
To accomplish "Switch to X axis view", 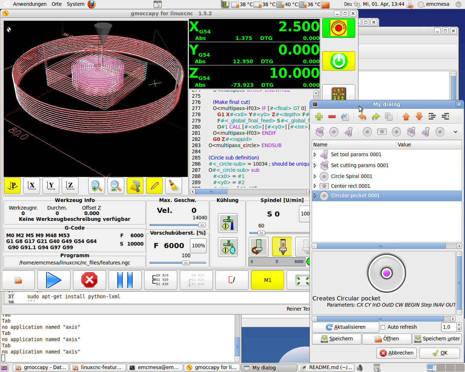I will pyautogui.click(x=32, y=186).
